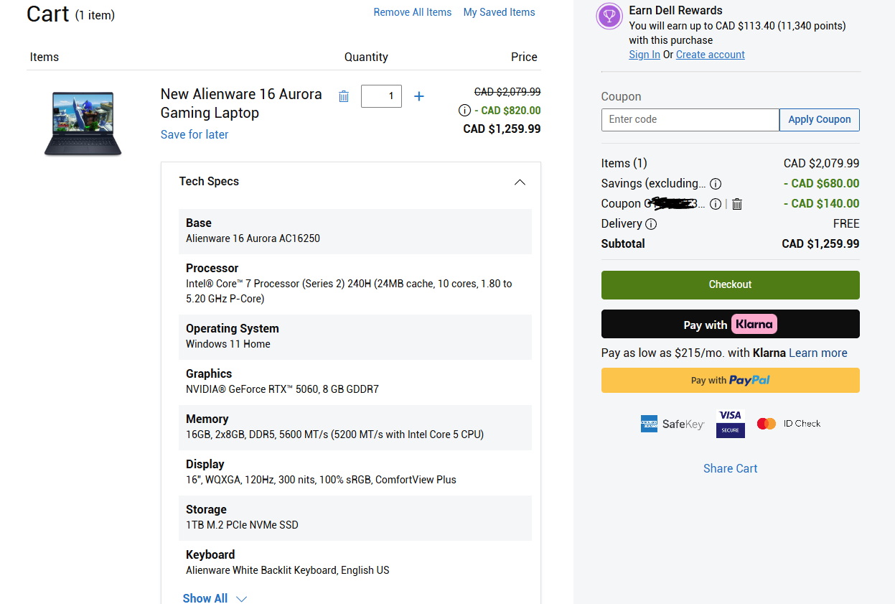Select the - CAD $680.00 savings amount
This screenshot has height=604, width=895.
click(821, 184)
